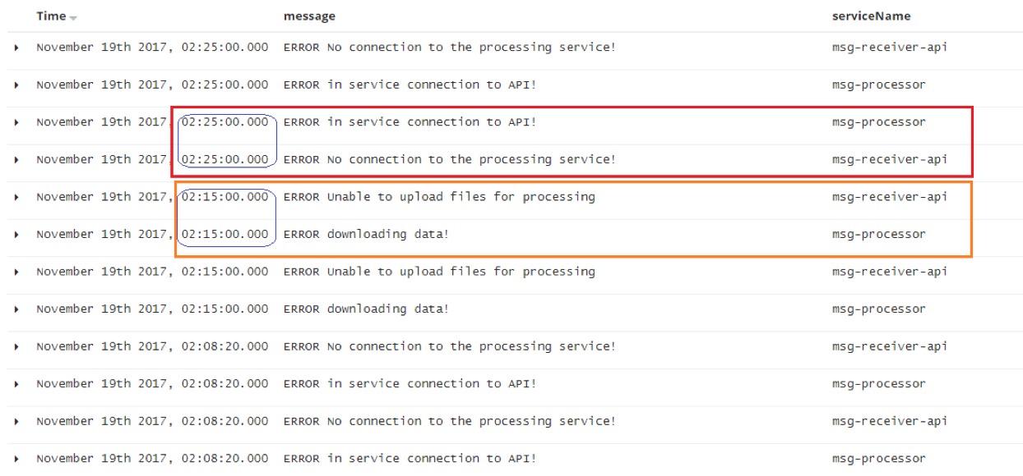1023x476 pixels.
Task: Click the timestamp of the last row
Action: point(152,460)
